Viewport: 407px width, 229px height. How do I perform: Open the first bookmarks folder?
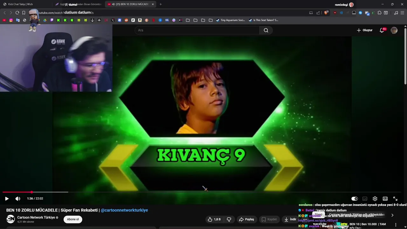click(188, 20)
